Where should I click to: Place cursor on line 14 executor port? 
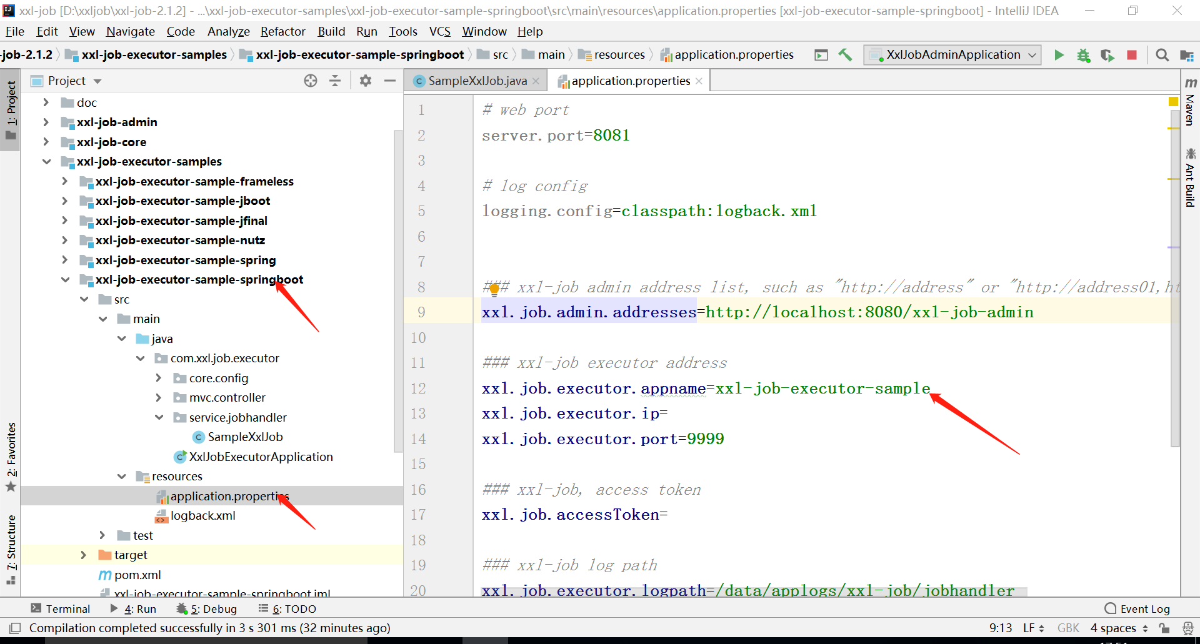tap(602, 439)
